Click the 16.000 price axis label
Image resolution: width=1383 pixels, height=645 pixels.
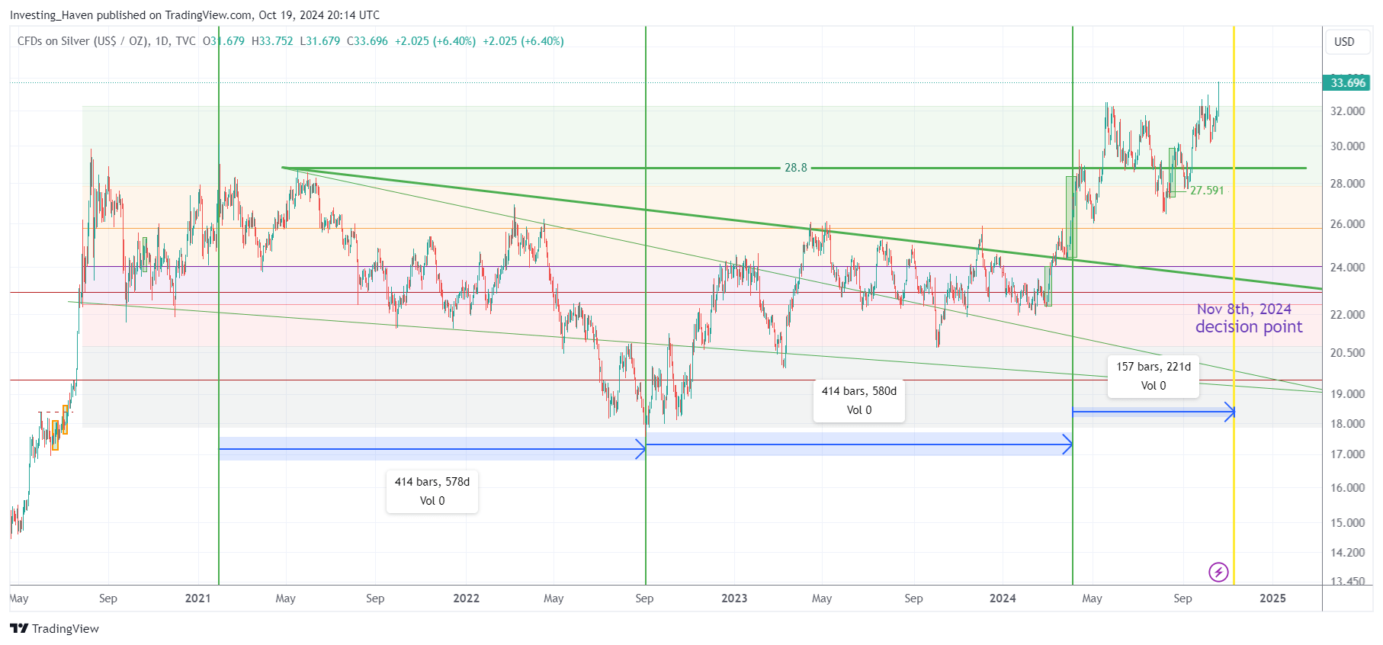1347,488
